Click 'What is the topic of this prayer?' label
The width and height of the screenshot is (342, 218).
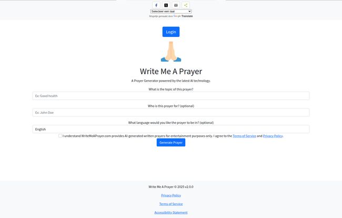[171, 89]
